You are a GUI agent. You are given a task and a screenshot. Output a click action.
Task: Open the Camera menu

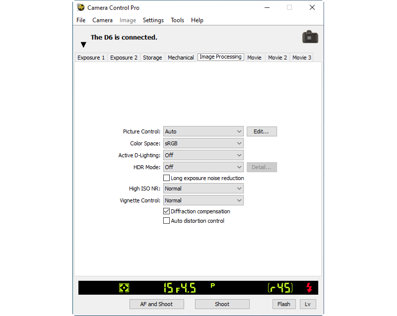coord(102,20)
